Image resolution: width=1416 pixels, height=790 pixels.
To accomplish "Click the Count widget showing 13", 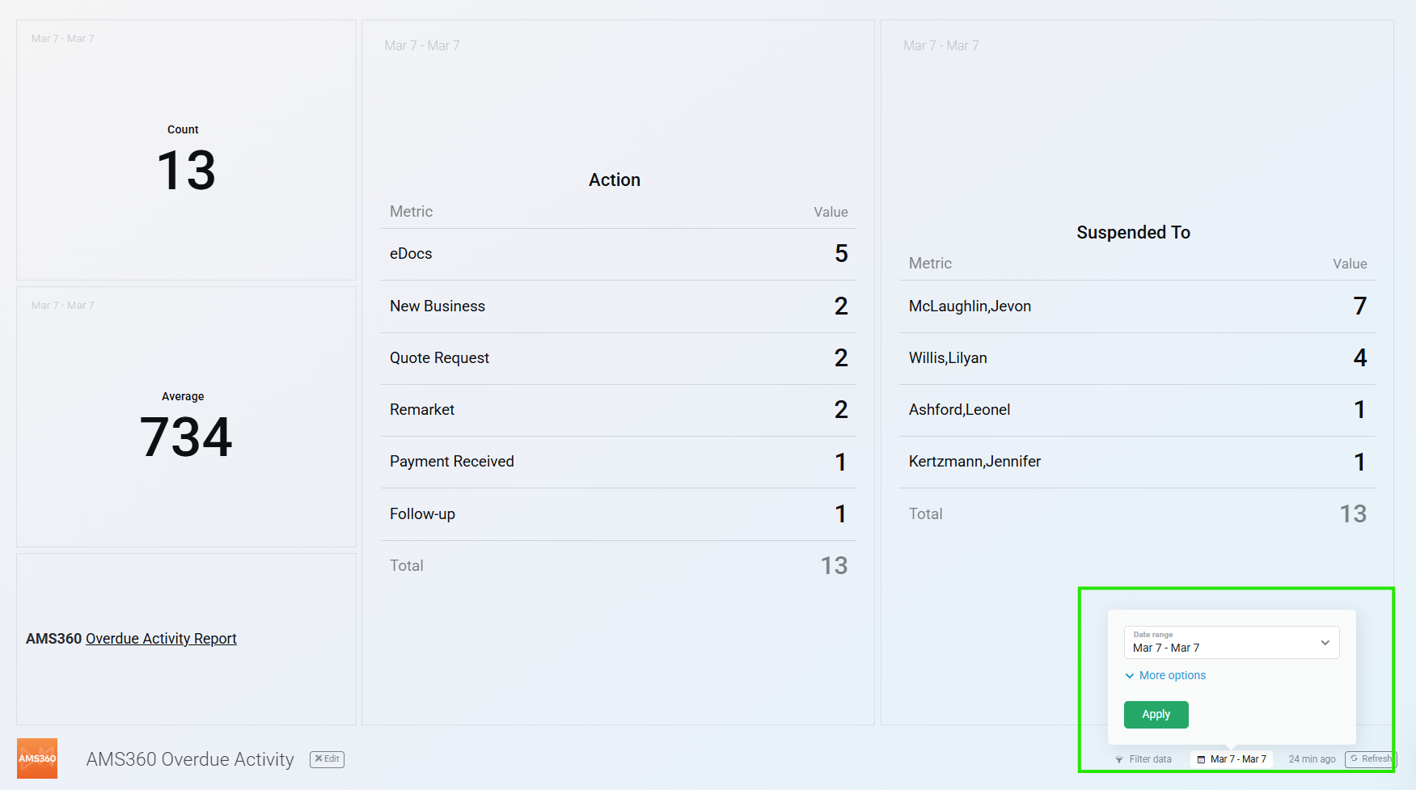I will click(x=186, y=162).
